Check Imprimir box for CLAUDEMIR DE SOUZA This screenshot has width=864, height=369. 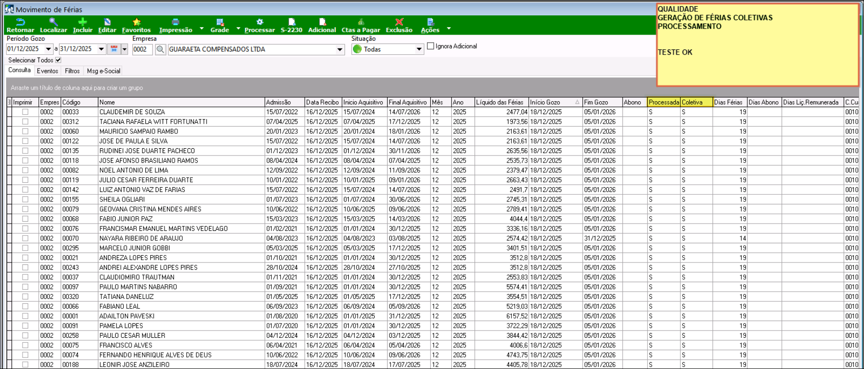tap(25, 112)
